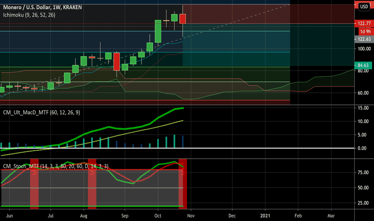The image size is (374, 221).
Task: Click the Aug label on time axis
Action: (84, 216)
